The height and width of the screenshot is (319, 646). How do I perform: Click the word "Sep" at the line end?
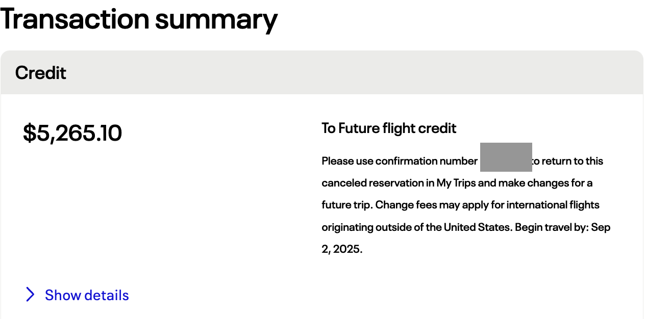coord(601,227)
